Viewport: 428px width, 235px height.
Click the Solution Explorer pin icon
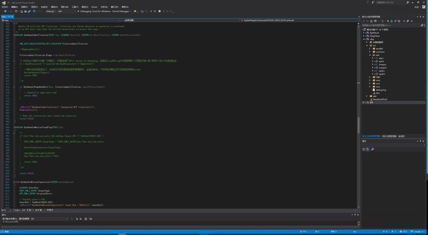[x=421, y=17]
